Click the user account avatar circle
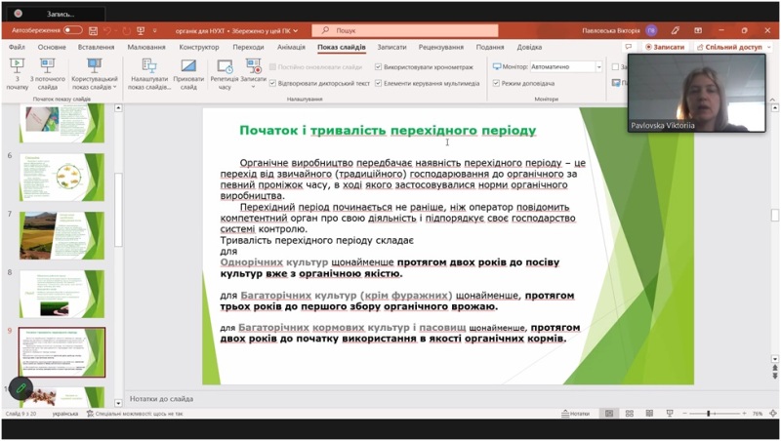 click(651, 30)
